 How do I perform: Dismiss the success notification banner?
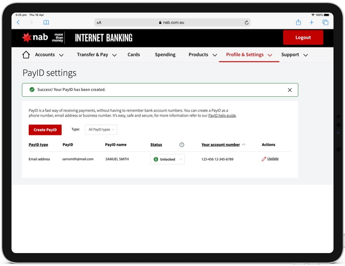290,90
